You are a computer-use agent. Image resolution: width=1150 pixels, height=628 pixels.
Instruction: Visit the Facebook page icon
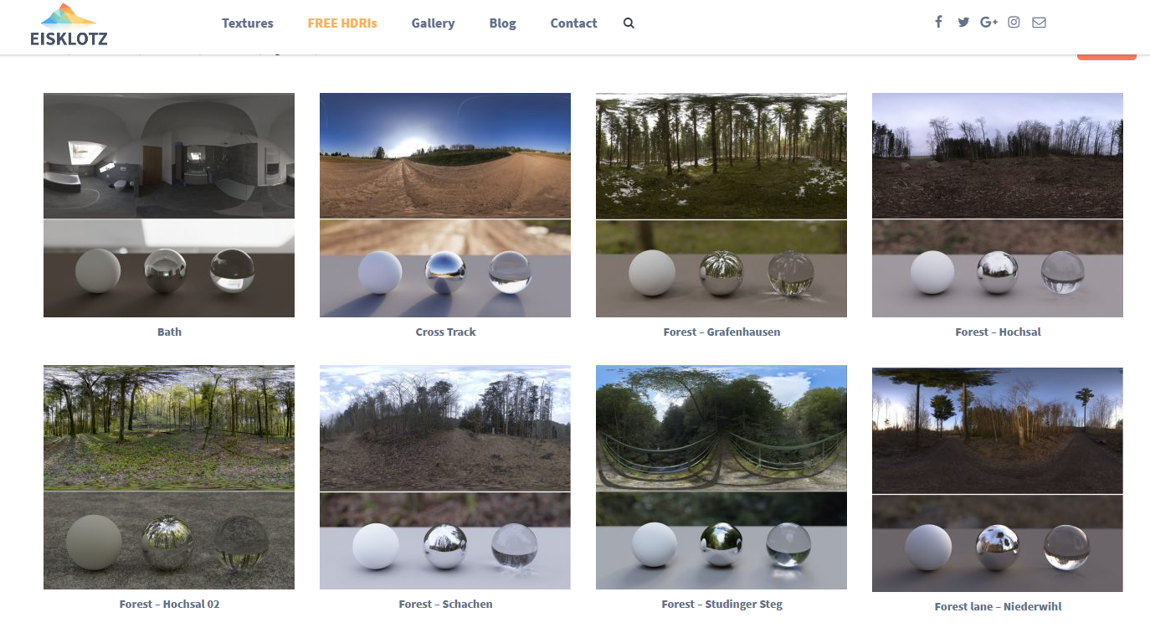click(x=939, y=23)
